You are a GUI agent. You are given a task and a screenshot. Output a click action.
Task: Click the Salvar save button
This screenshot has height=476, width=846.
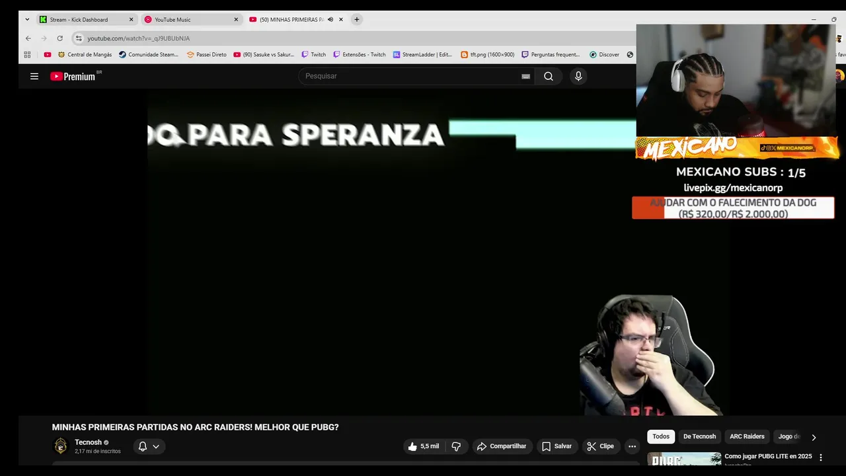point(557,446)
